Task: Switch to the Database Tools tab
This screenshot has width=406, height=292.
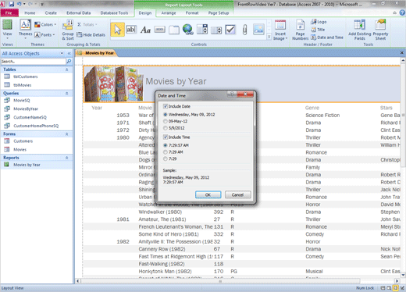Action: tap(114, 12)
